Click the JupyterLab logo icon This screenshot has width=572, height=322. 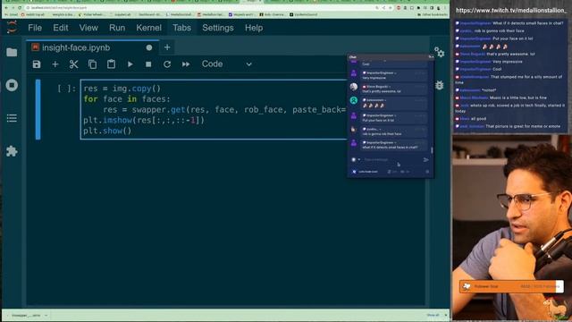click(x=12, y=28)
